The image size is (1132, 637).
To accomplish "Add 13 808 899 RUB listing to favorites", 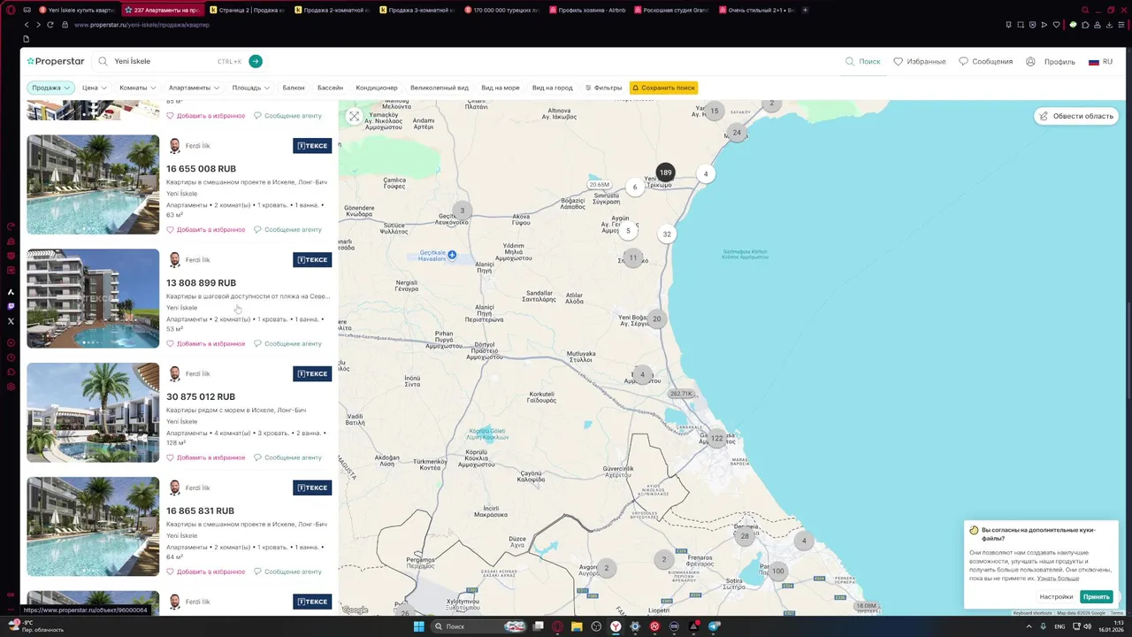I will (206, 343).
